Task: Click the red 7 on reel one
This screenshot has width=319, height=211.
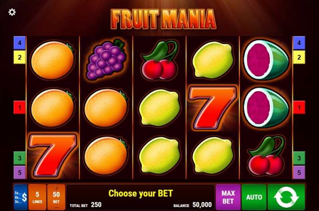Action: (53, 156)
